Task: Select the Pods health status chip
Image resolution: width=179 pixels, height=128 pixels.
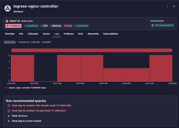Action: pyautogui.click(x=68, y=26)
